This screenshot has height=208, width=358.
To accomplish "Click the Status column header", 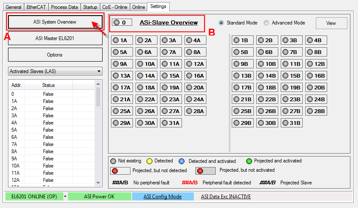I will [x=49, y=85].
